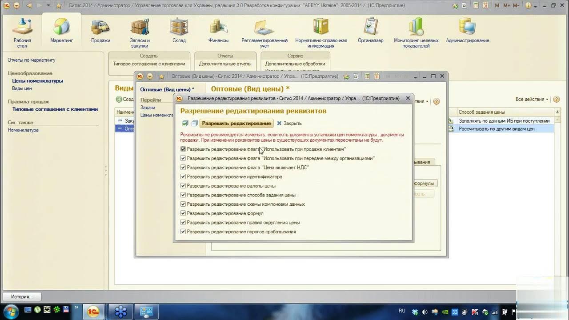Click the M+ memory button
The width and height of the screenshot is (569, 320).
(507, 6)
